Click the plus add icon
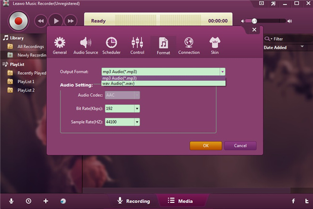Viewport: 313px width, 209px height. pos(46,201)
